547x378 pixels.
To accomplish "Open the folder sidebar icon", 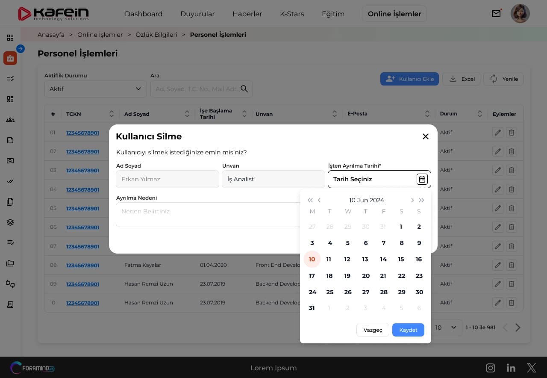I will pos(10,263).
